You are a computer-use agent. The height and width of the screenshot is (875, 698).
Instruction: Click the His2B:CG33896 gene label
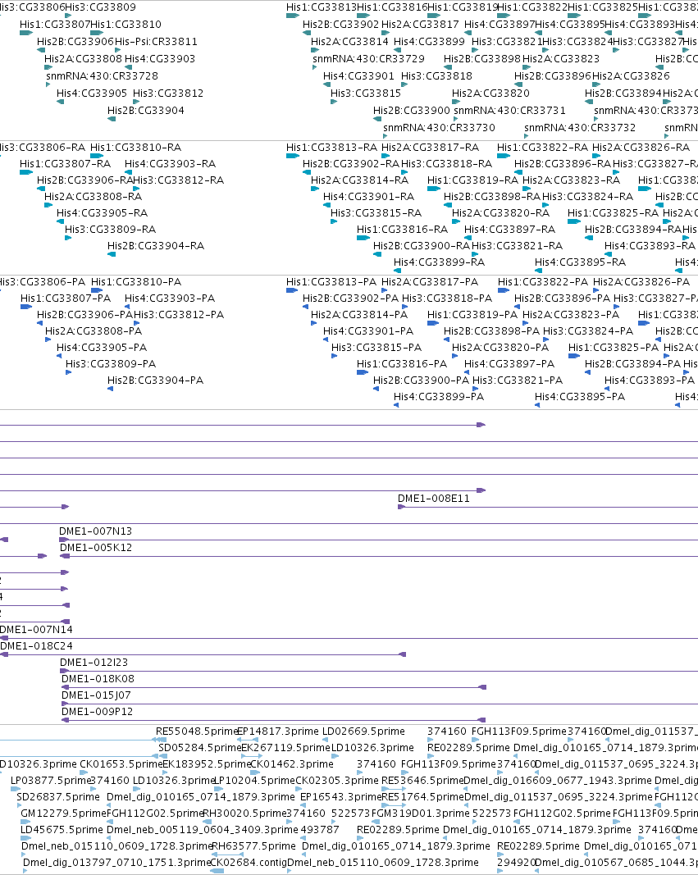click(x=553, y=76)
